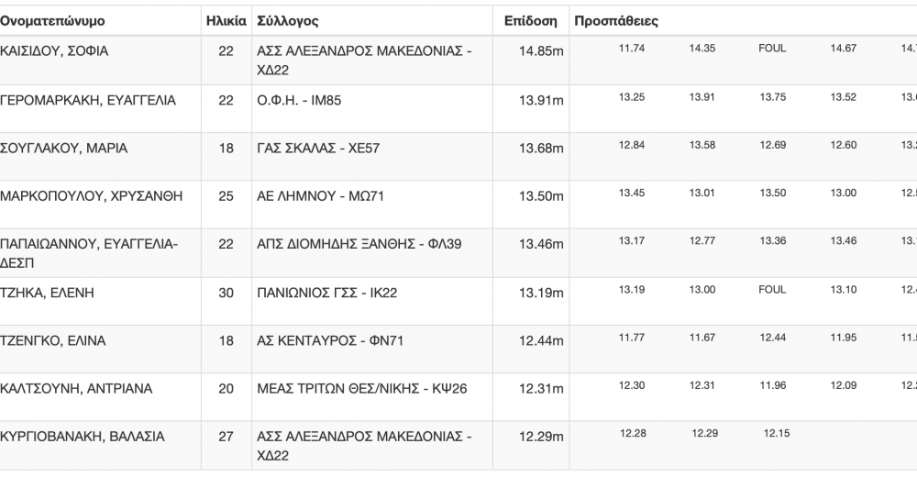This screenshot has height=477, width=917.
Task: Select athlete ΤΖΕΝΓΚΟ, ΕΛΙΝΑ
Action: (52, 340)
